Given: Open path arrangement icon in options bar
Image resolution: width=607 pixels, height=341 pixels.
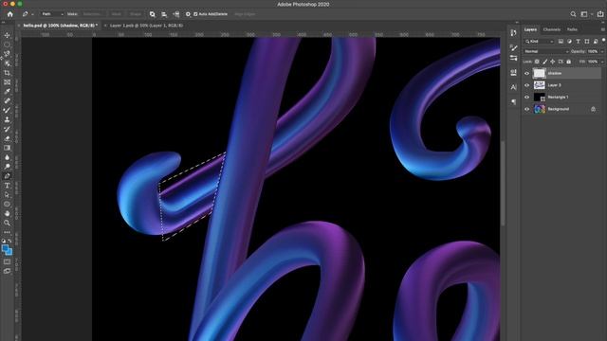Looking at the screenshot, I should pyautogui.click(x=176, y=14).
